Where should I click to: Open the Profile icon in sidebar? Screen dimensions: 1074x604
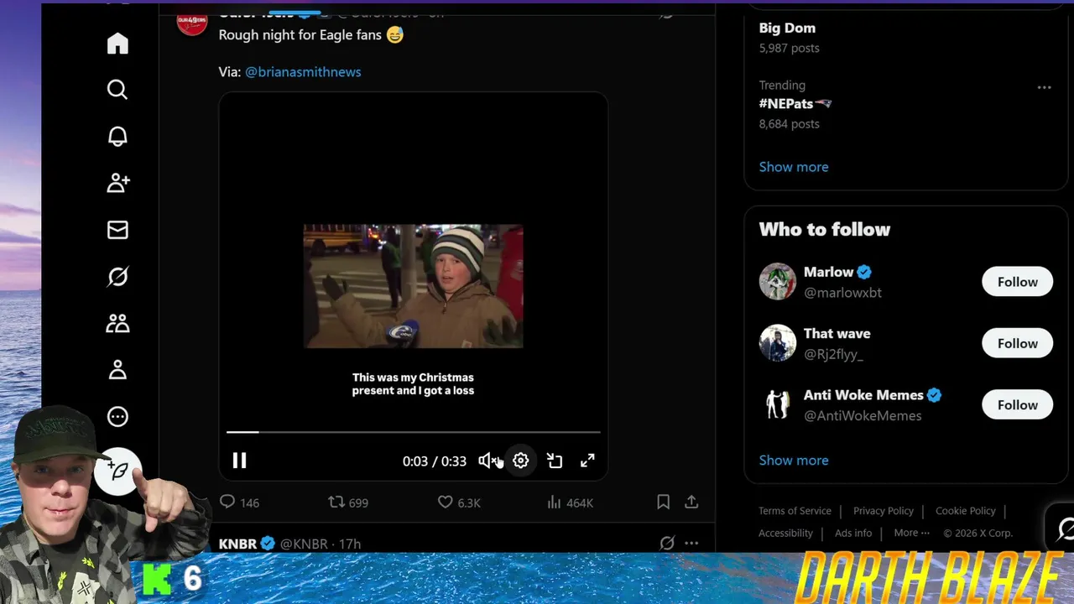[117, 370]
